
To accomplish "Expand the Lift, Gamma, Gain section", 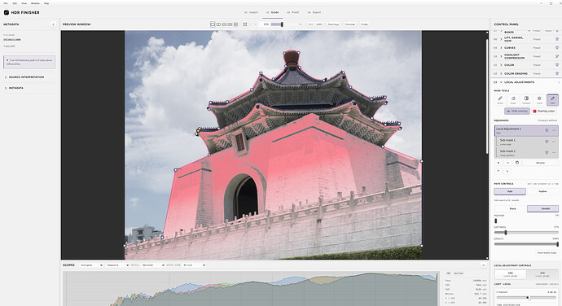I will click(501, 39).
